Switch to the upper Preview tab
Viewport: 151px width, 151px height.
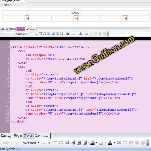tap(31, 29)
